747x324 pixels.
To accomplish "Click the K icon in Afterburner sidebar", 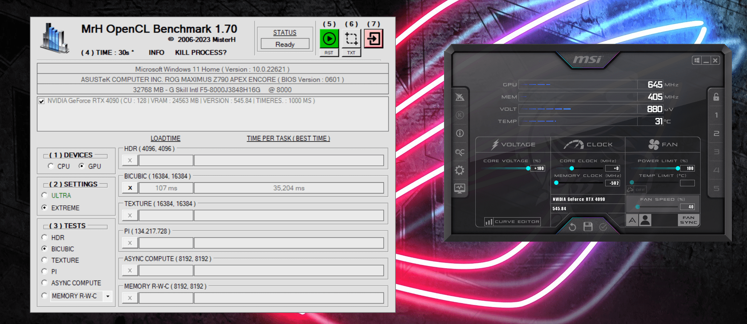I will tap(460, 115).
